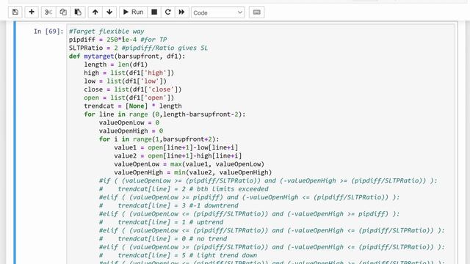Click the line "low = list(df1['low'])"
The height and width of the screenshot is (264, 470).
tap(125, 81)
